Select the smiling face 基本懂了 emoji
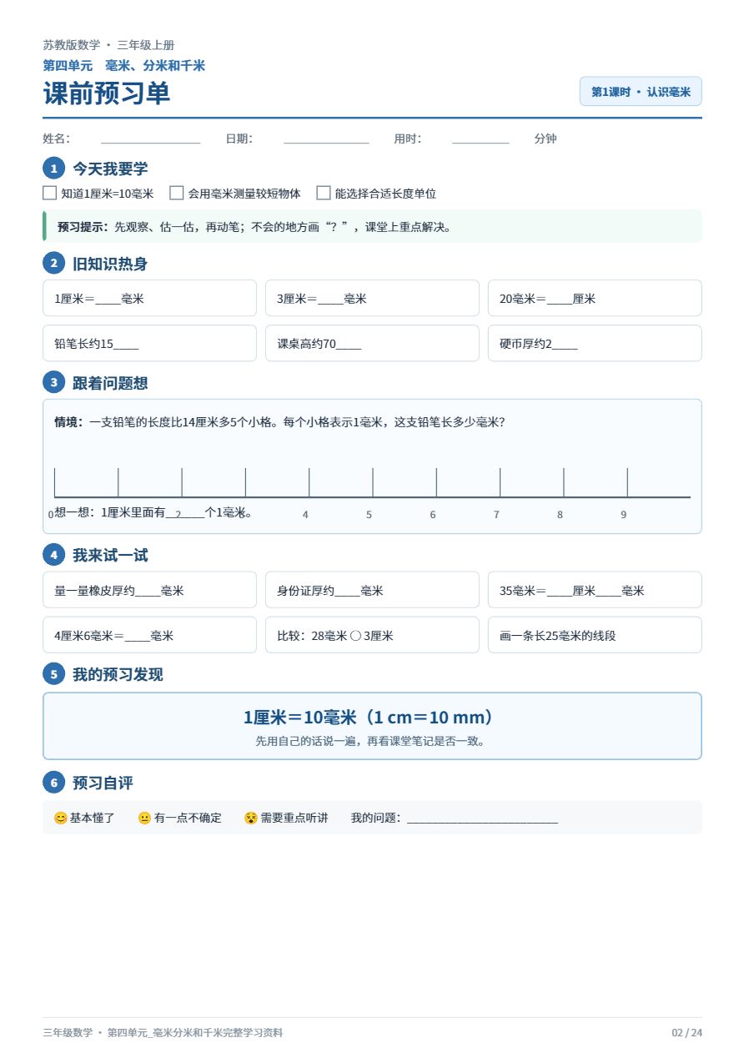 click(x=60, y=818)
